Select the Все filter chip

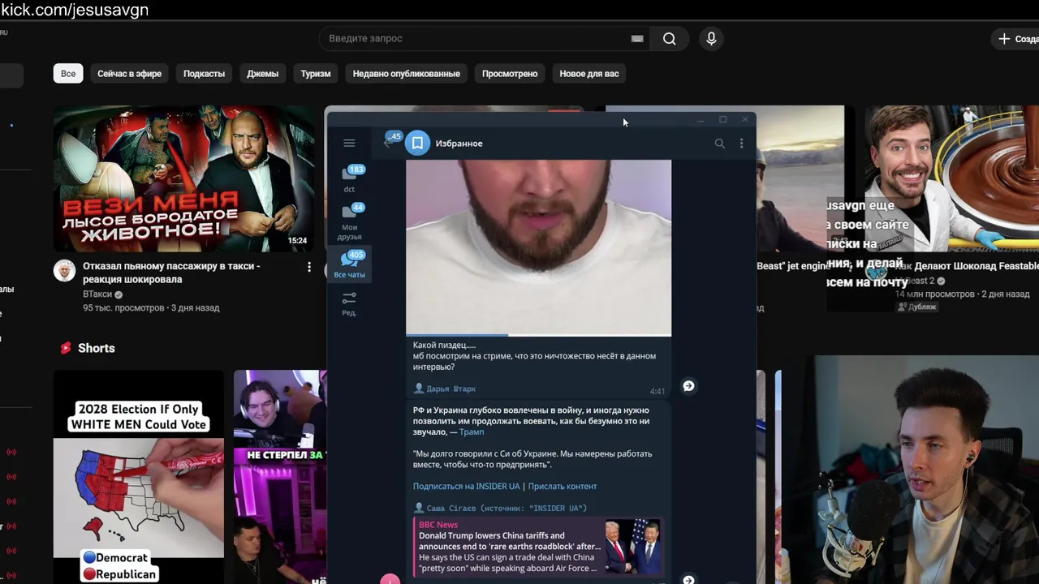[x=68, y=73]
